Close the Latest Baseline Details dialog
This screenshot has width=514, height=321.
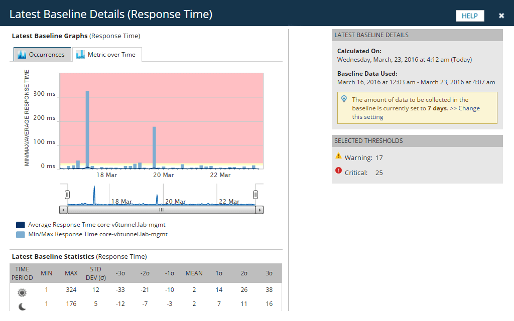[501, 16]
